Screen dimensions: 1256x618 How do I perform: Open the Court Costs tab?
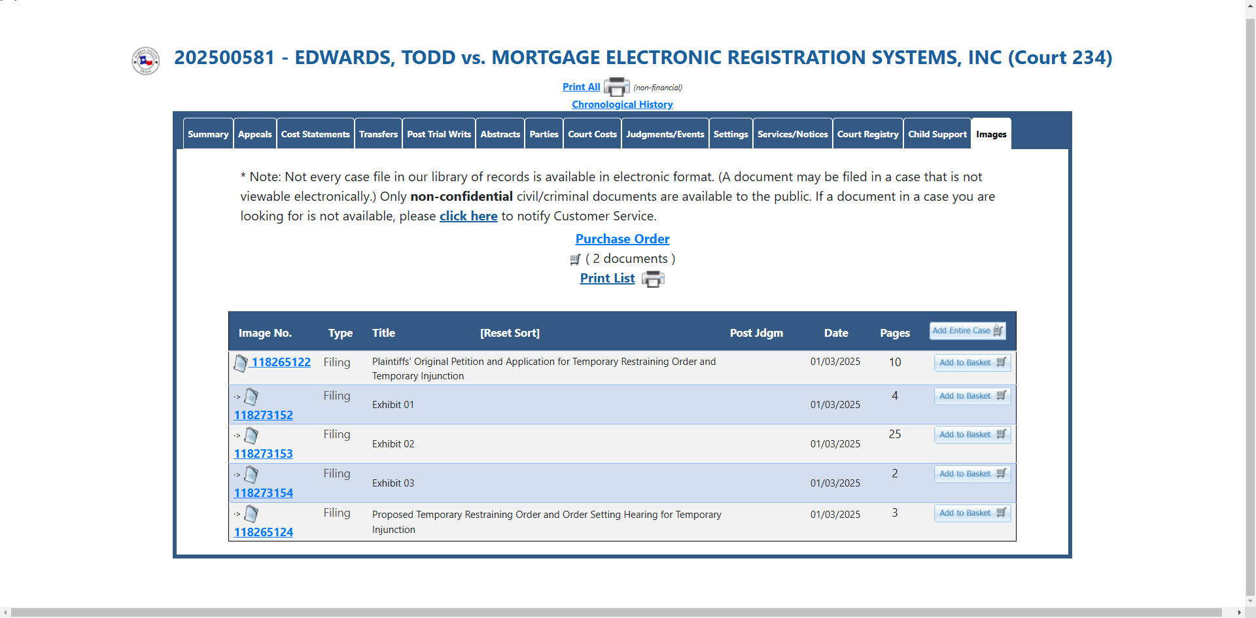(x=593, y=134)
